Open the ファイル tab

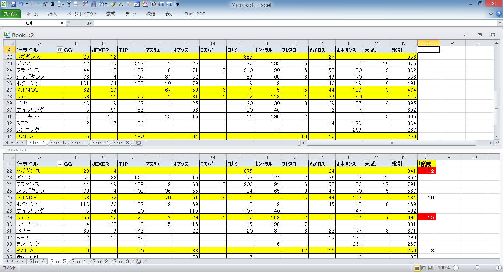click(10, 14)
